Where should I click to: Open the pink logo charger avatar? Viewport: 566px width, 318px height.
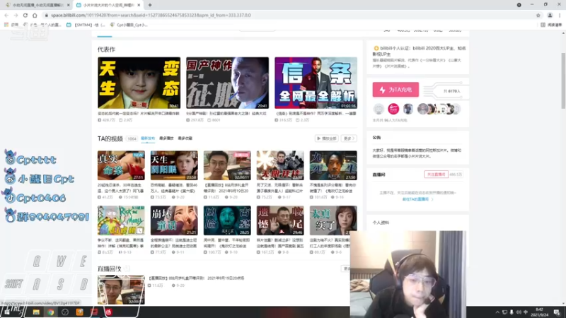[x=393, y=109]
